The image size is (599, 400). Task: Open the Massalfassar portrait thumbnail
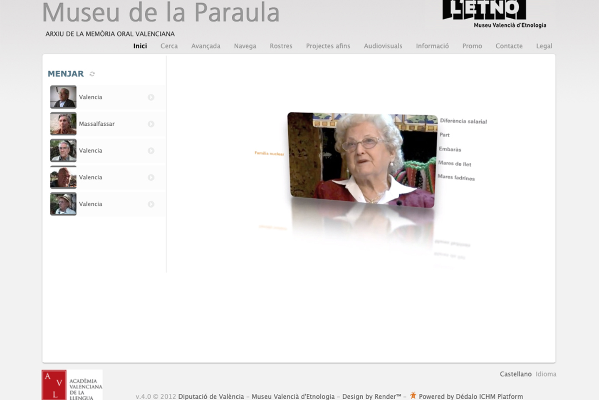tap(63, 124)
